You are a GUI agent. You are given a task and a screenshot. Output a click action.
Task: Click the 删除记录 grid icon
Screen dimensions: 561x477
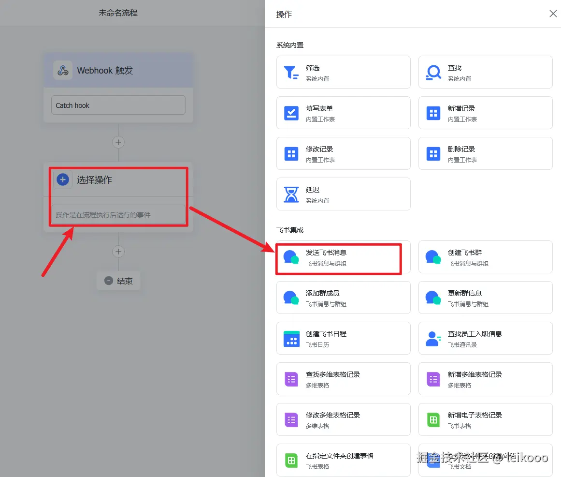[433, 154]
